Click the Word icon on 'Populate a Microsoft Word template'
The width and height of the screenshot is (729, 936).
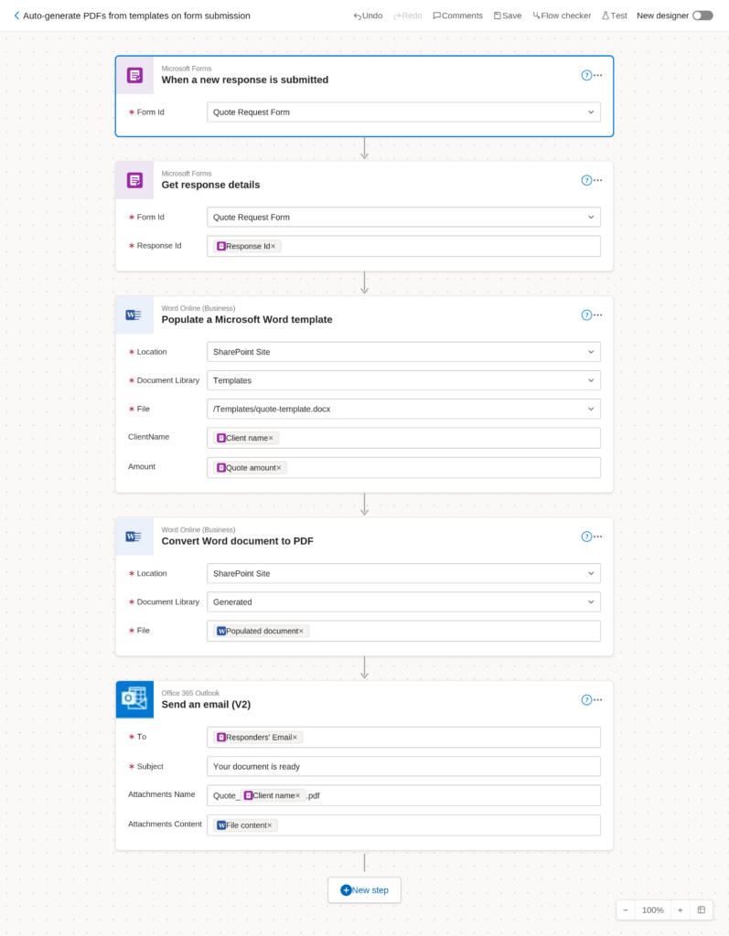coord(134,315)
